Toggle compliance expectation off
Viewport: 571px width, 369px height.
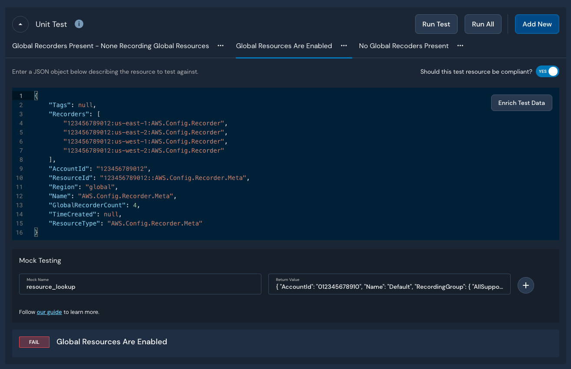click(x=547, y=71)
